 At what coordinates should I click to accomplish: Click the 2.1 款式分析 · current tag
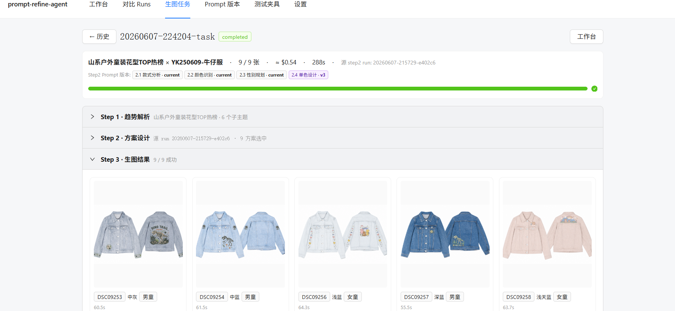point(158,75)
